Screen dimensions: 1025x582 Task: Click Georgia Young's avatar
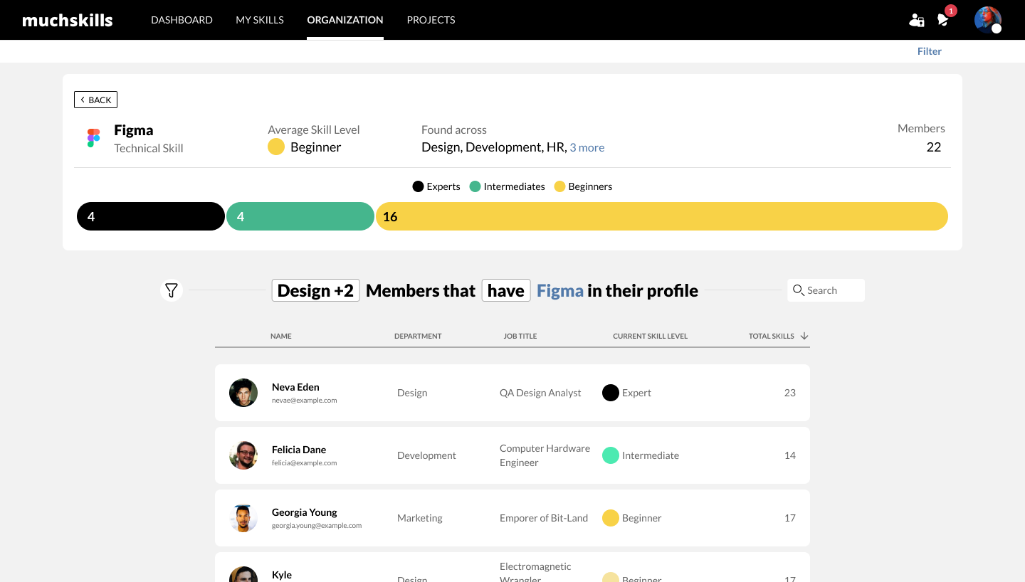[243, 518]
